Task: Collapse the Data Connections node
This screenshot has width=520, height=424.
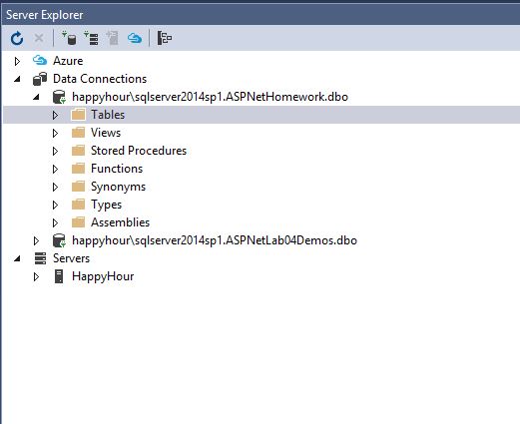Action: [x=17, y=79]
